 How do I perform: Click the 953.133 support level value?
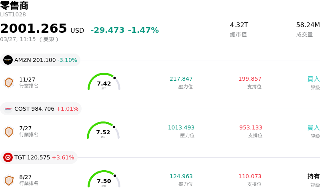tap(251, 127)
